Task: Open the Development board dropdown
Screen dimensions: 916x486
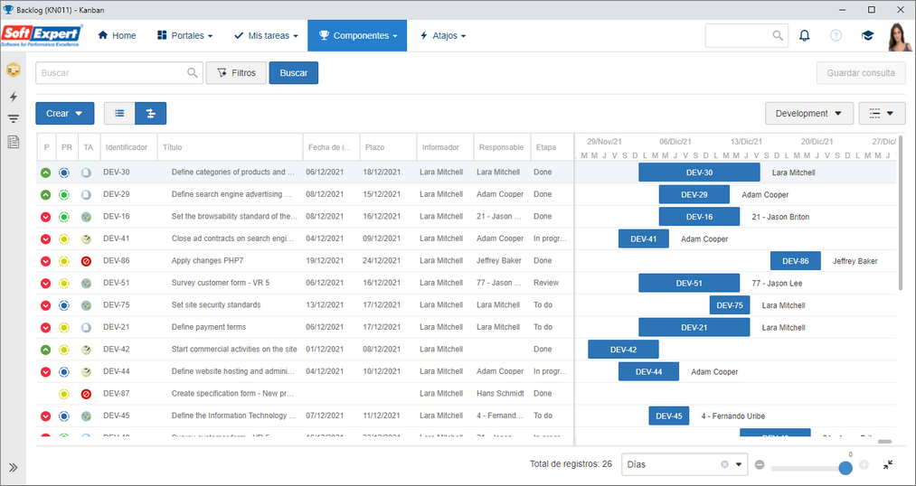Action: (x=809, y=114)
